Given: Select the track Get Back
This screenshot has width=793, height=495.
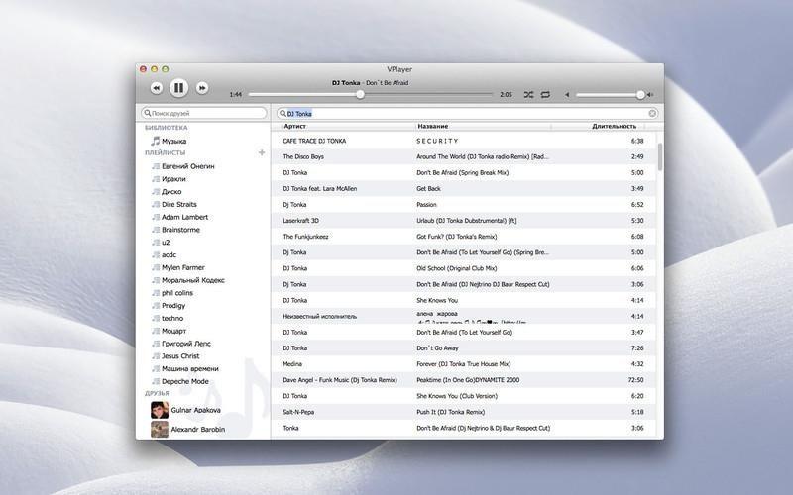Looking at the screenshot, I should [x=463, y=188].
